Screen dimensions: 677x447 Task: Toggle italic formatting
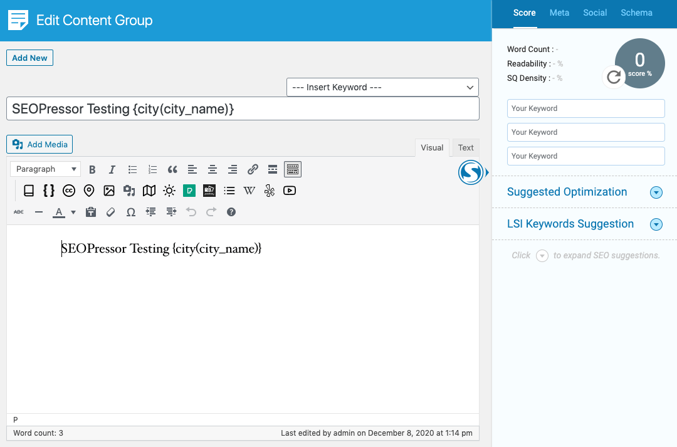pyautogui.click(x=112, y=169)
